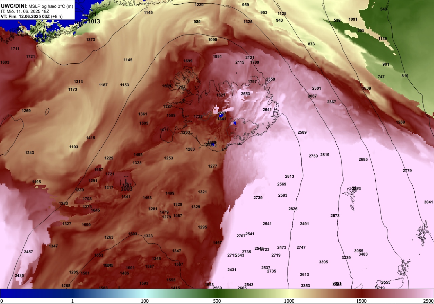
Task: Click the height value 953
Action: [264, 13]
